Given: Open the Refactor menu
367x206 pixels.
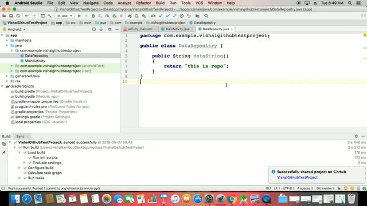Looking at the screenshot, I should click(143, 3).
